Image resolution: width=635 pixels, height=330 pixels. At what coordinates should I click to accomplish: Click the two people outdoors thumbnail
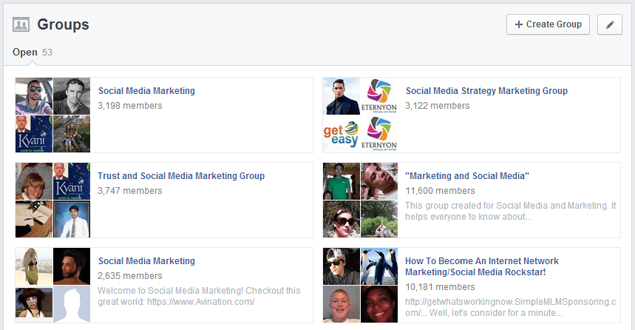pos(72,134)
